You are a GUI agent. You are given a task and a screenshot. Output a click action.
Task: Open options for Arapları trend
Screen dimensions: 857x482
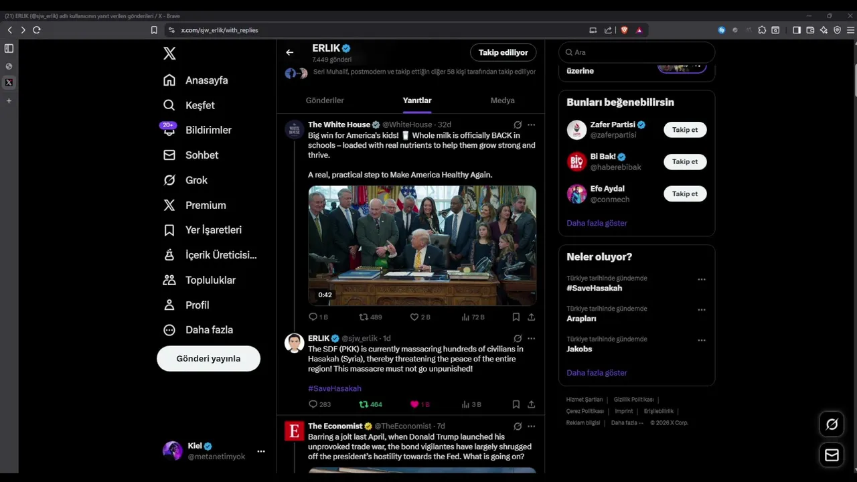point(702,310)
